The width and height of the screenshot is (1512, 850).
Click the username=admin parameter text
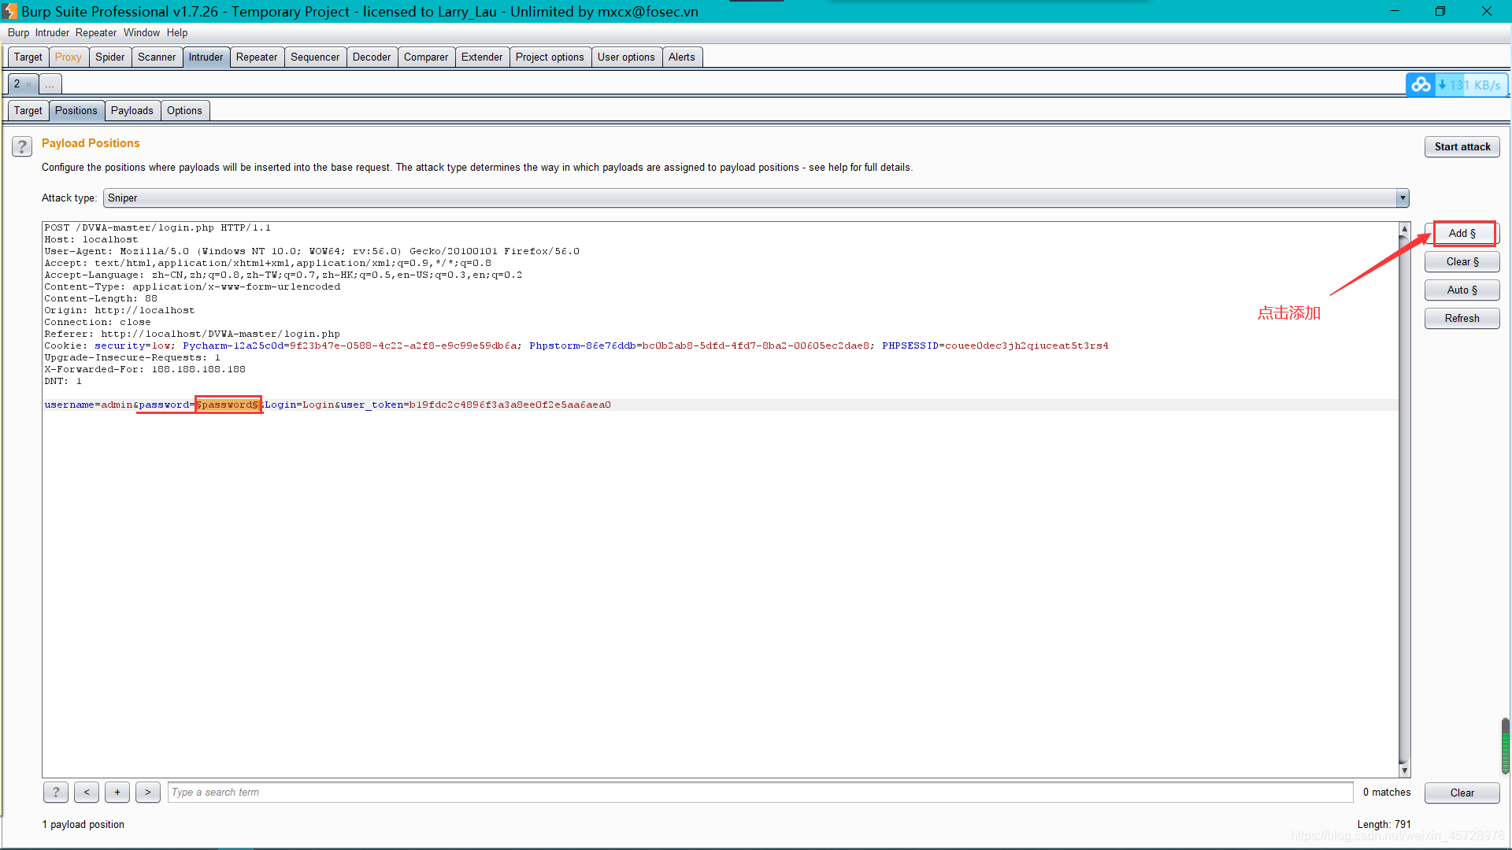pos(88,405)
